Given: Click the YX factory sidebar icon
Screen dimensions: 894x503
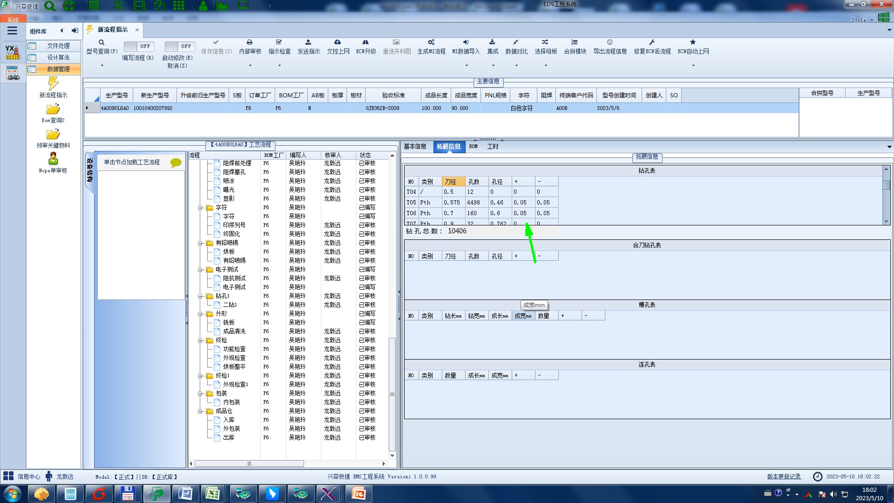Looking at the screenshot, I should [13, 52].
